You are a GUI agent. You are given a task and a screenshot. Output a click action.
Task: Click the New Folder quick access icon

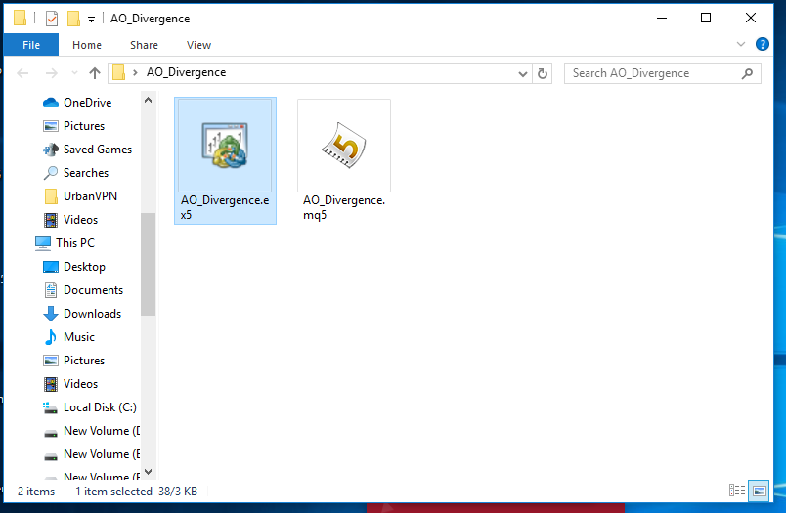[73, 19]
